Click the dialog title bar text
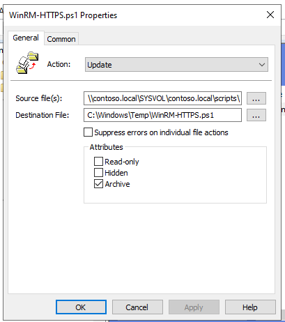Screen dimensions: 285x322 tap(63, 15)
